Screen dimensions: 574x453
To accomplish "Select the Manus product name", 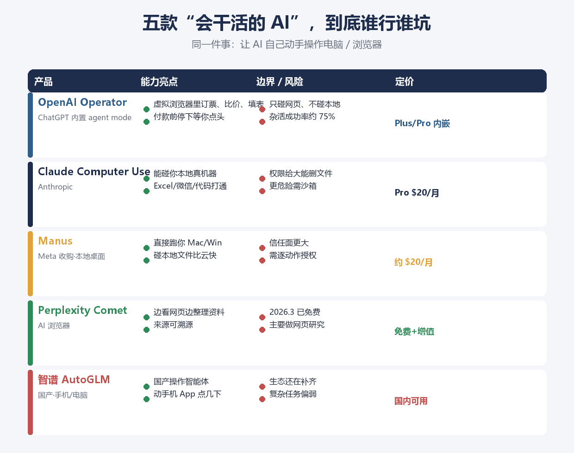I will pos(55,241).
